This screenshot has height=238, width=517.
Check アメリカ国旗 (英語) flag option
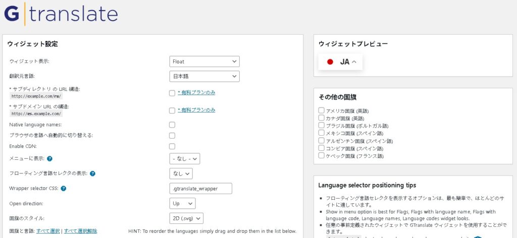[x=322, y=110]
